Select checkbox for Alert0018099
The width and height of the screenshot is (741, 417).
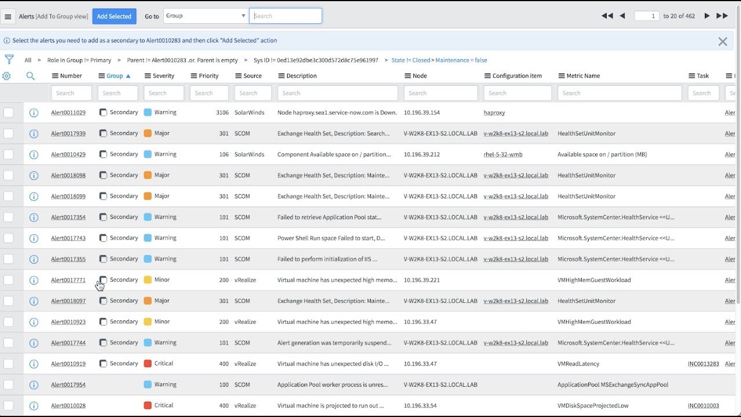point(8,196)
